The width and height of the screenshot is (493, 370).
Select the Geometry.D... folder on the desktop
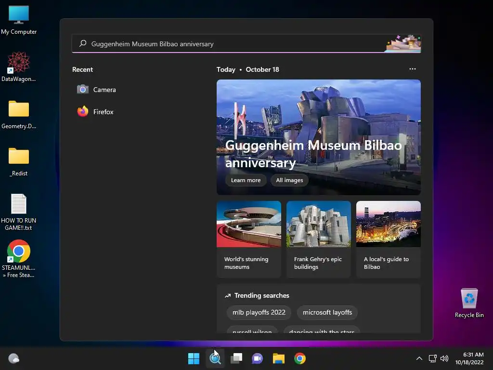[x=19, y=114]
